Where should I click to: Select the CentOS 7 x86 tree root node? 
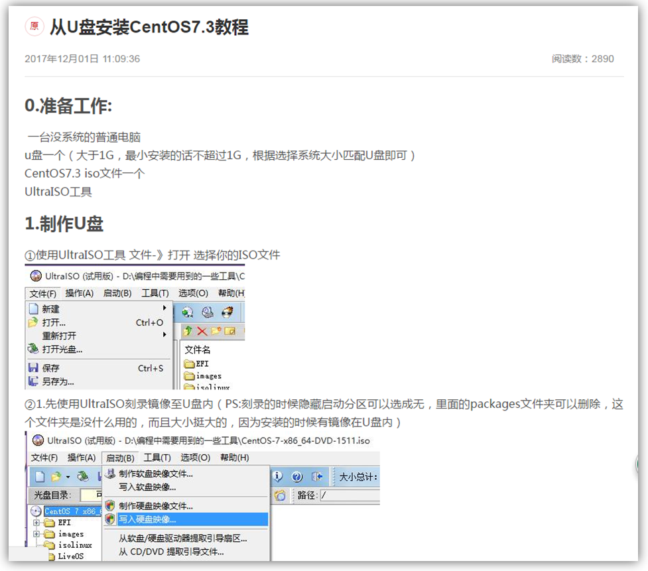(72, 511)
